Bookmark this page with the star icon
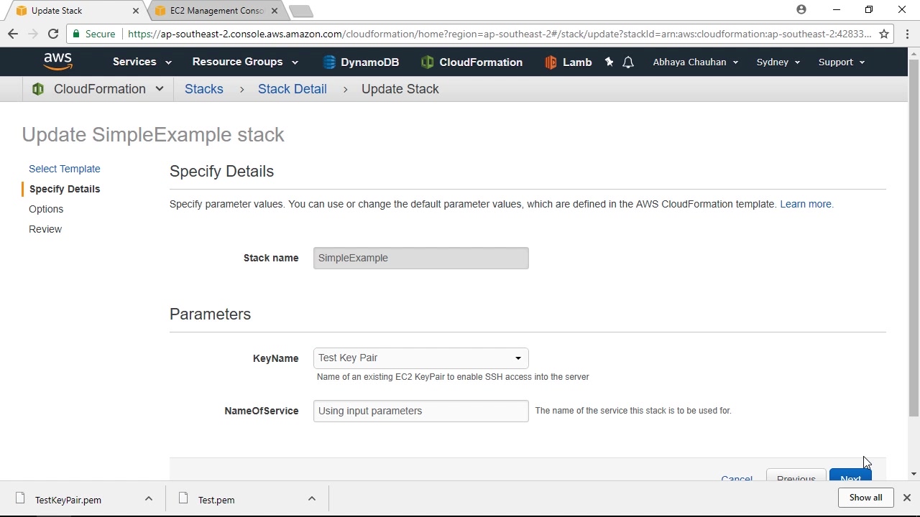The width and height of the screenshot is (920, 517). click(884, 34)
